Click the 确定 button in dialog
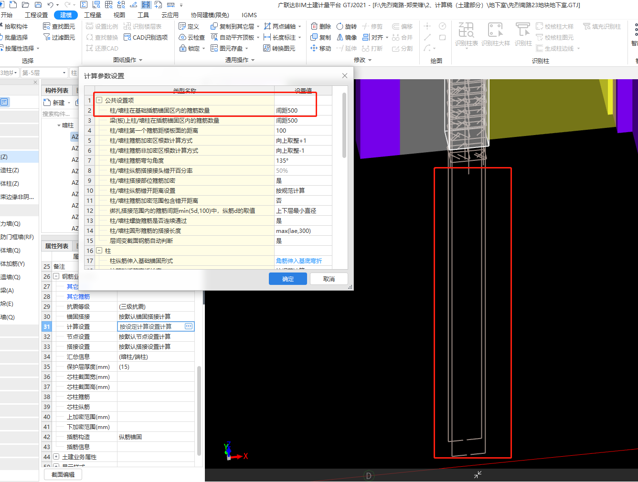638x482 pixels. pos(288,279)
